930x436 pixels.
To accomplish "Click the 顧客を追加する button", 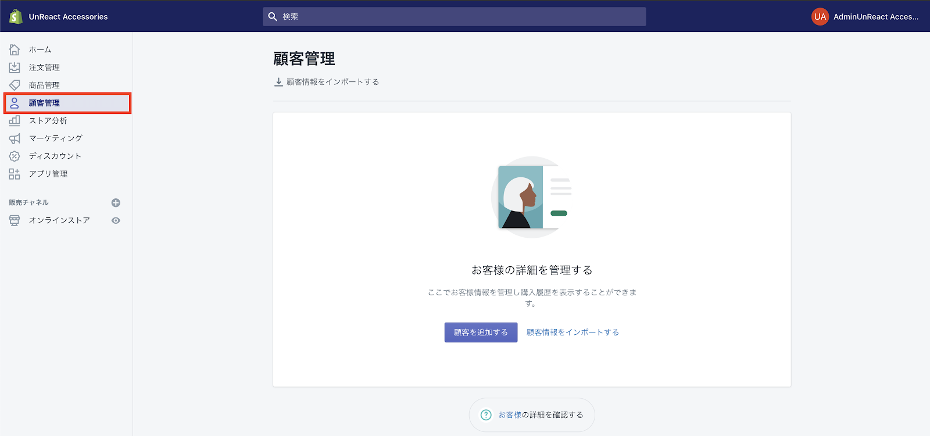I will pyautogui.click(x=481, y=333).
